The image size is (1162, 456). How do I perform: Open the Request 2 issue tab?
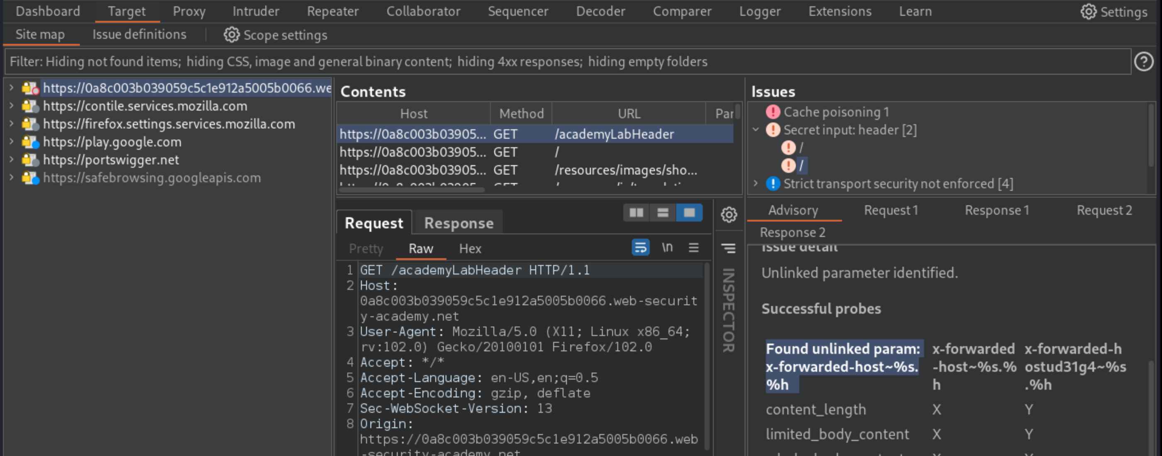click(1104, 211)
